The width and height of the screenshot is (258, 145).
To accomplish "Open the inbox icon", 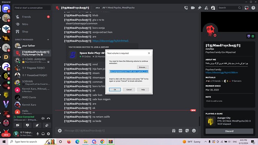I will [x=246, y=8].
